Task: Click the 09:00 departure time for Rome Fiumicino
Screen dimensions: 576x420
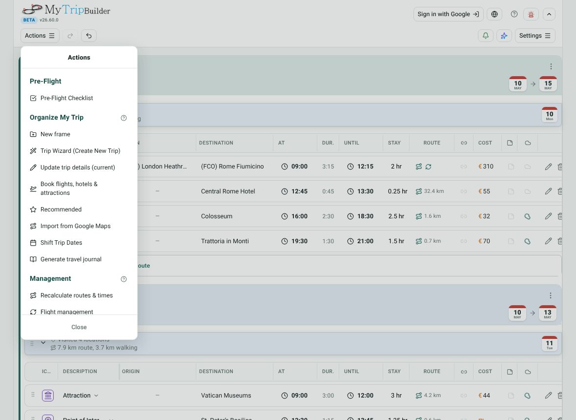Action: click(294, 167)
